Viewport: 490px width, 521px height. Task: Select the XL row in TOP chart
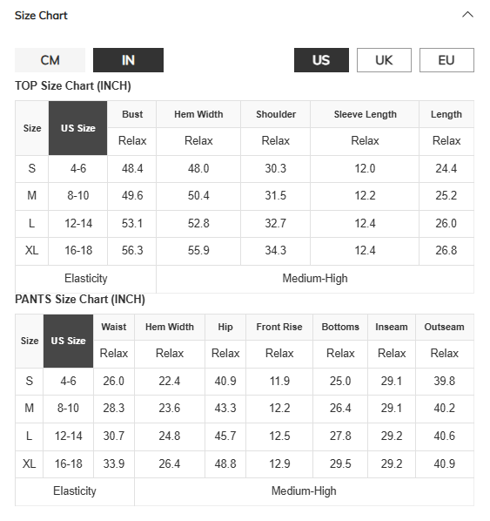coord(245,251)
